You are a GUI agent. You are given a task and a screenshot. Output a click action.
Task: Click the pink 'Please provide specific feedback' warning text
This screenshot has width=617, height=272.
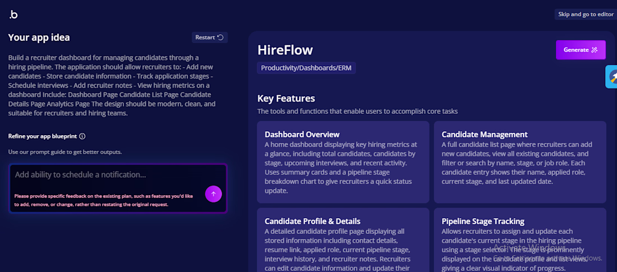104,200
